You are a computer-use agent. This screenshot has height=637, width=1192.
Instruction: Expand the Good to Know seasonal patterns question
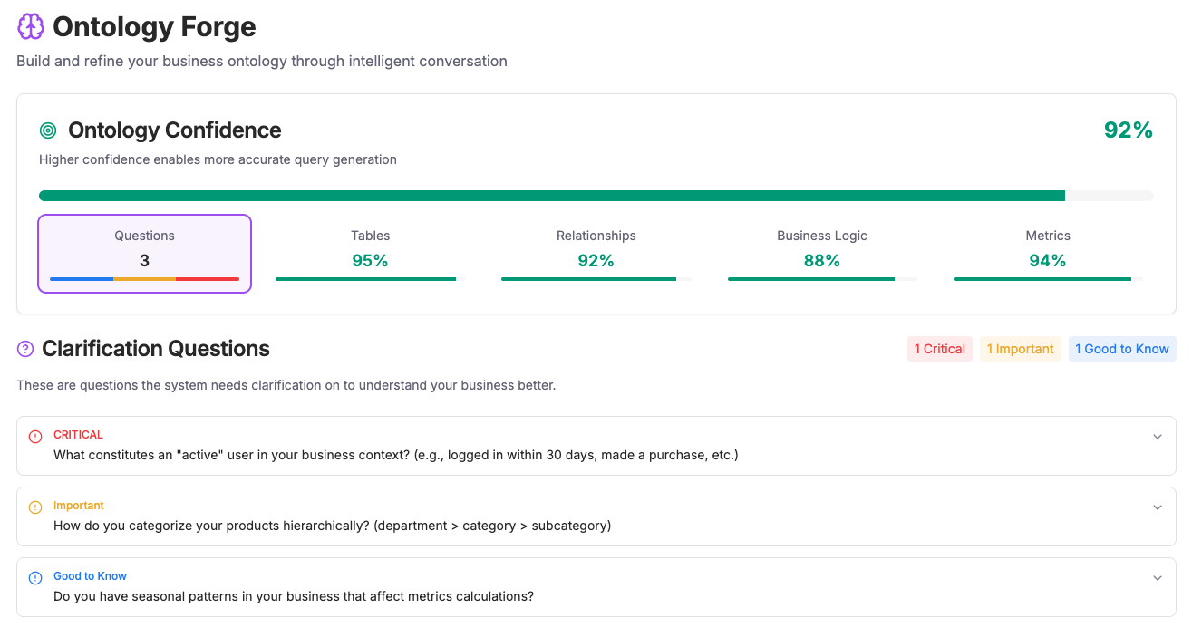1157,577
